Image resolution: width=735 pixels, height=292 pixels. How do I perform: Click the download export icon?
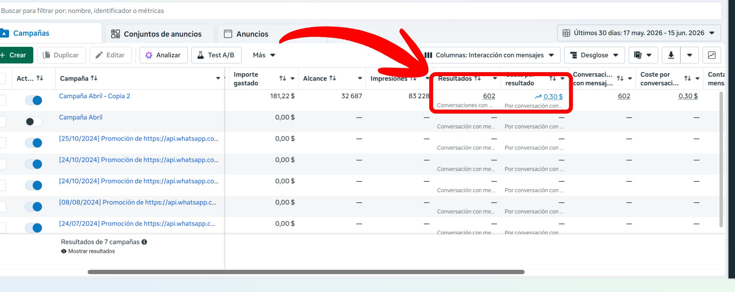[x=671, y=55]
